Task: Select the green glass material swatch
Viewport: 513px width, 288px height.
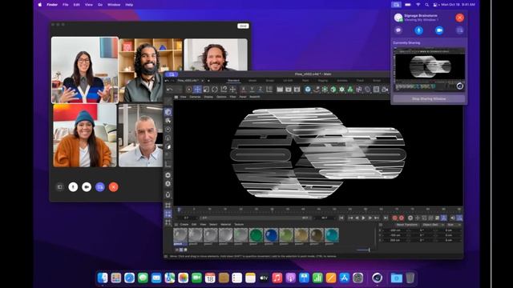Action: click(x=256, y=235)
